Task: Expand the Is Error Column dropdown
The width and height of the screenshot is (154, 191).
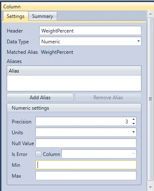Action: pos(99,154)
